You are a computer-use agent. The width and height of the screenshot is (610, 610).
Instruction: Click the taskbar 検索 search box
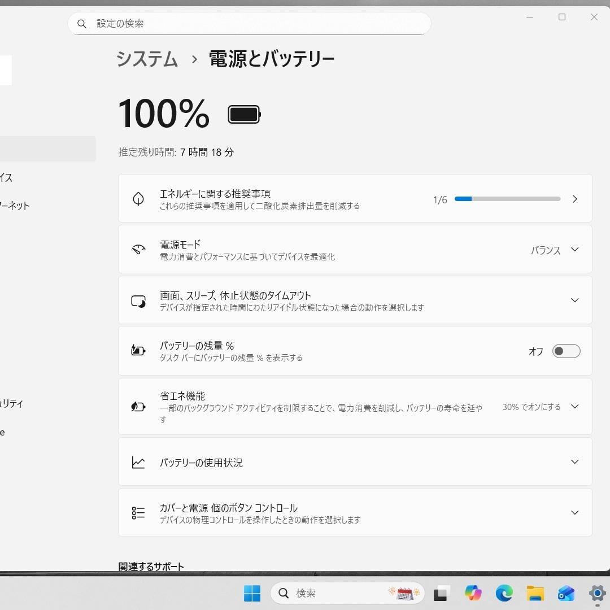coord(339,593)
